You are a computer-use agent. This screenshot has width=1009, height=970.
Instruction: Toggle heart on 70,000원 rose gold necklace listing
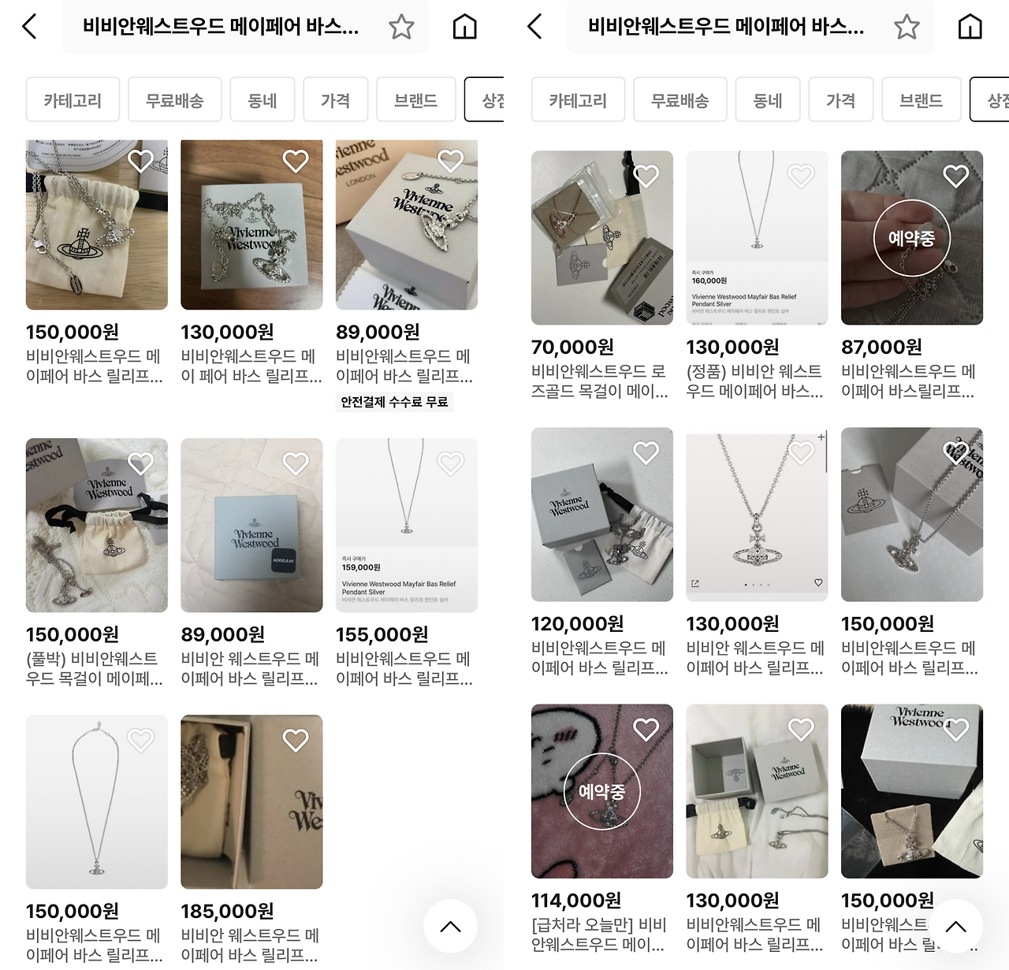point(646,175)
